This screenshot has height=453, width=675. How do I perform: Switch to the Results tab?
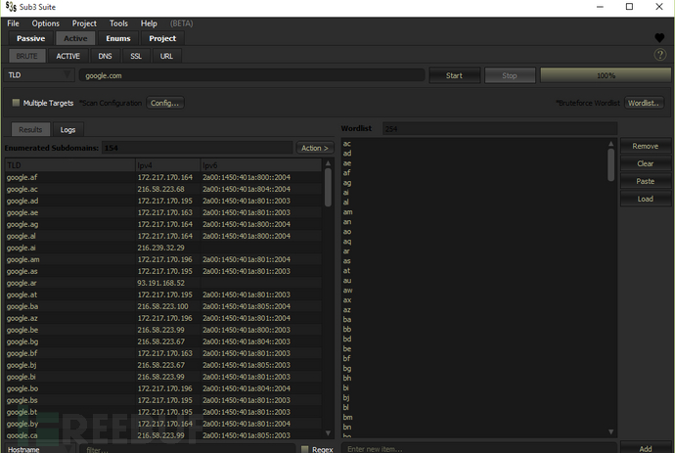click(30, 129)
